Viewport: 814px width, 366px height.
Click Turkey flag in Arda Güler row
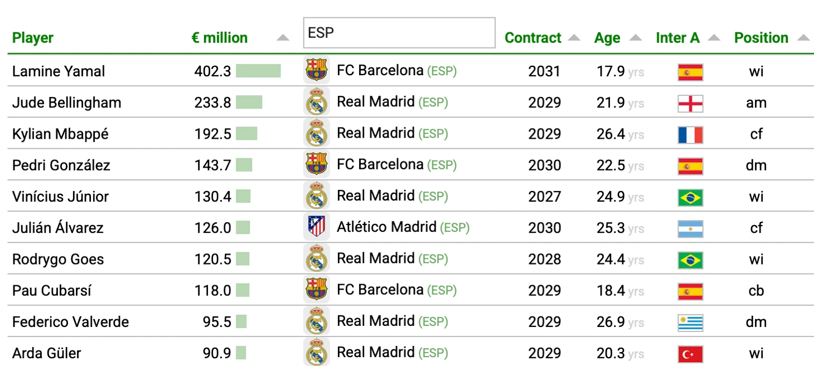pos(690,354)
